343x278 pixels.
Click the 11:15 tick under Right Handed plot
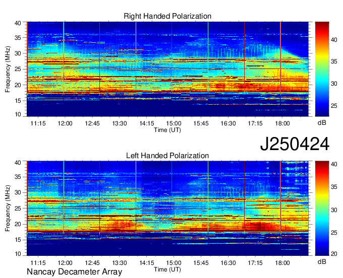(x=38, y=123)
